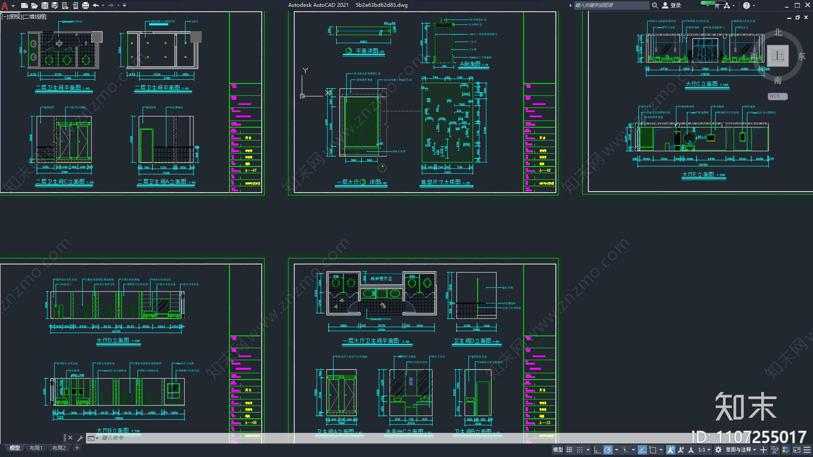Toggle clean screen mode icon
The height and width of the screenshot is (457, 813).
click(797, 449)
